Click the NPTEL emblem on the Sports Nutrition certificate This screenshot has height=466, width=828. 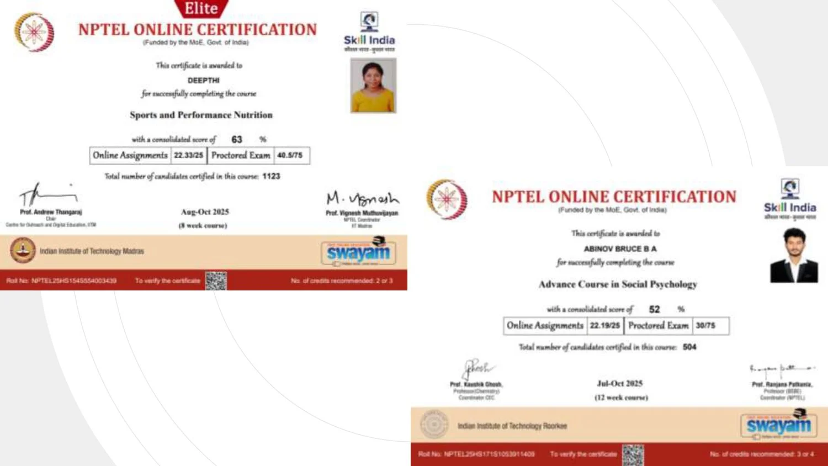tap(34, 32)
